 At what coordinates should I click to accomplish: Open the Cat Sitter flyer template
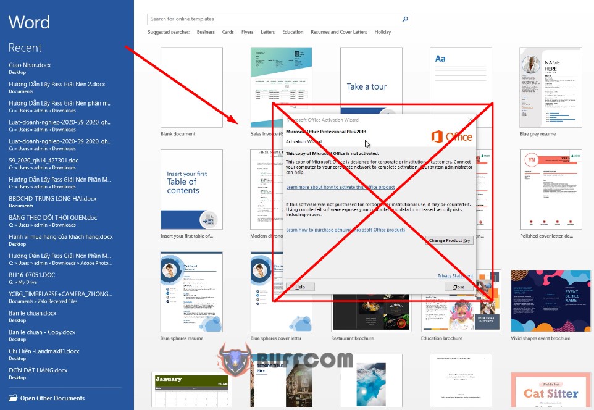pyautogui.click(x=550, y=389)
